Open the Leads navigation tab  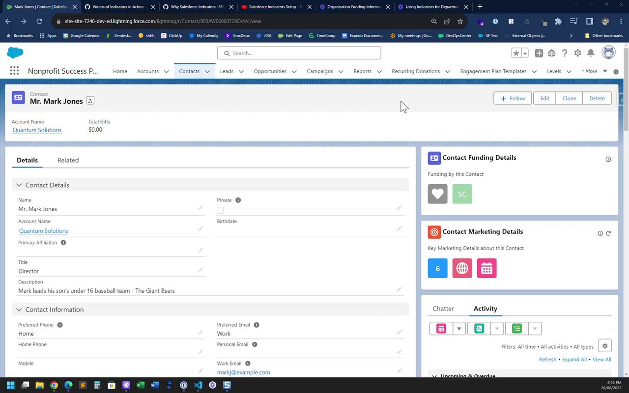(227, 71)
